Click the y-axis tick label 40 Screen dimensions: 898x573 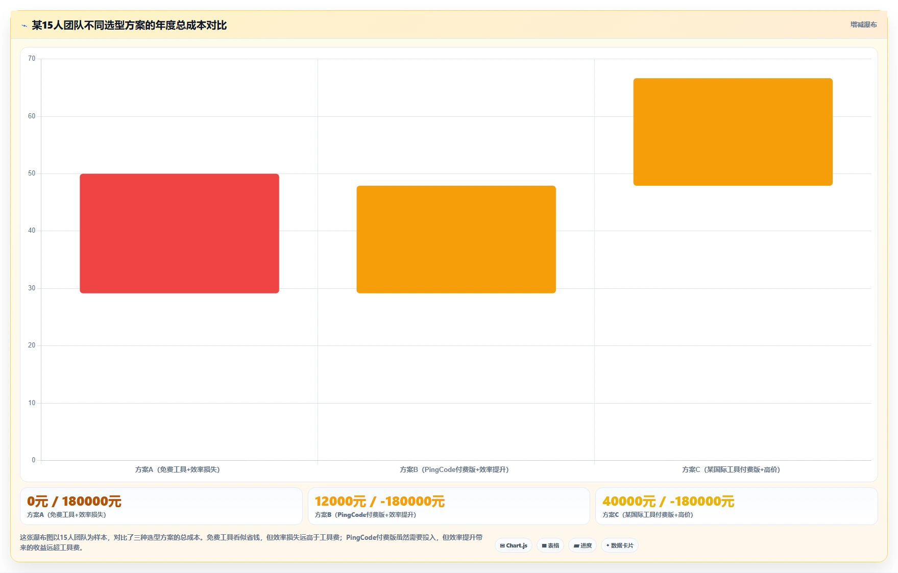tap(32, 231)
